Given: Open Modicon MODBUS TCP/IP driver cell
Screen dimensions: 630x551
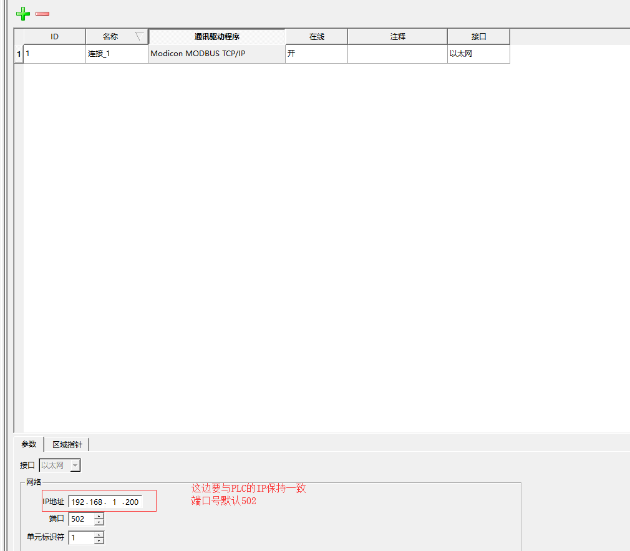Looking at the screenshot, I should [x=217, y=54].
